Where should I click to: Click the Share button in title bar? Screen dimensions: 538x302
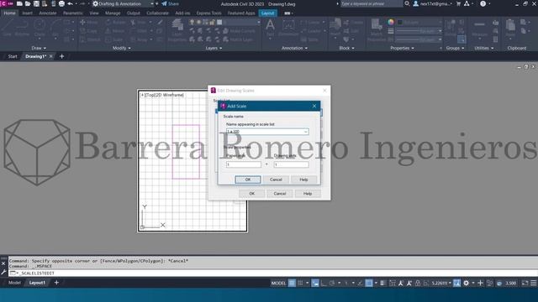coord(170,3)
